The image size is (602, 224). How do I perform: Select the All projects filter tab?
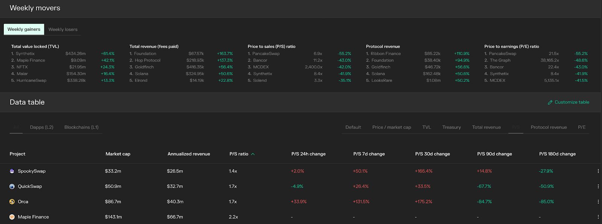coord(16,127)
